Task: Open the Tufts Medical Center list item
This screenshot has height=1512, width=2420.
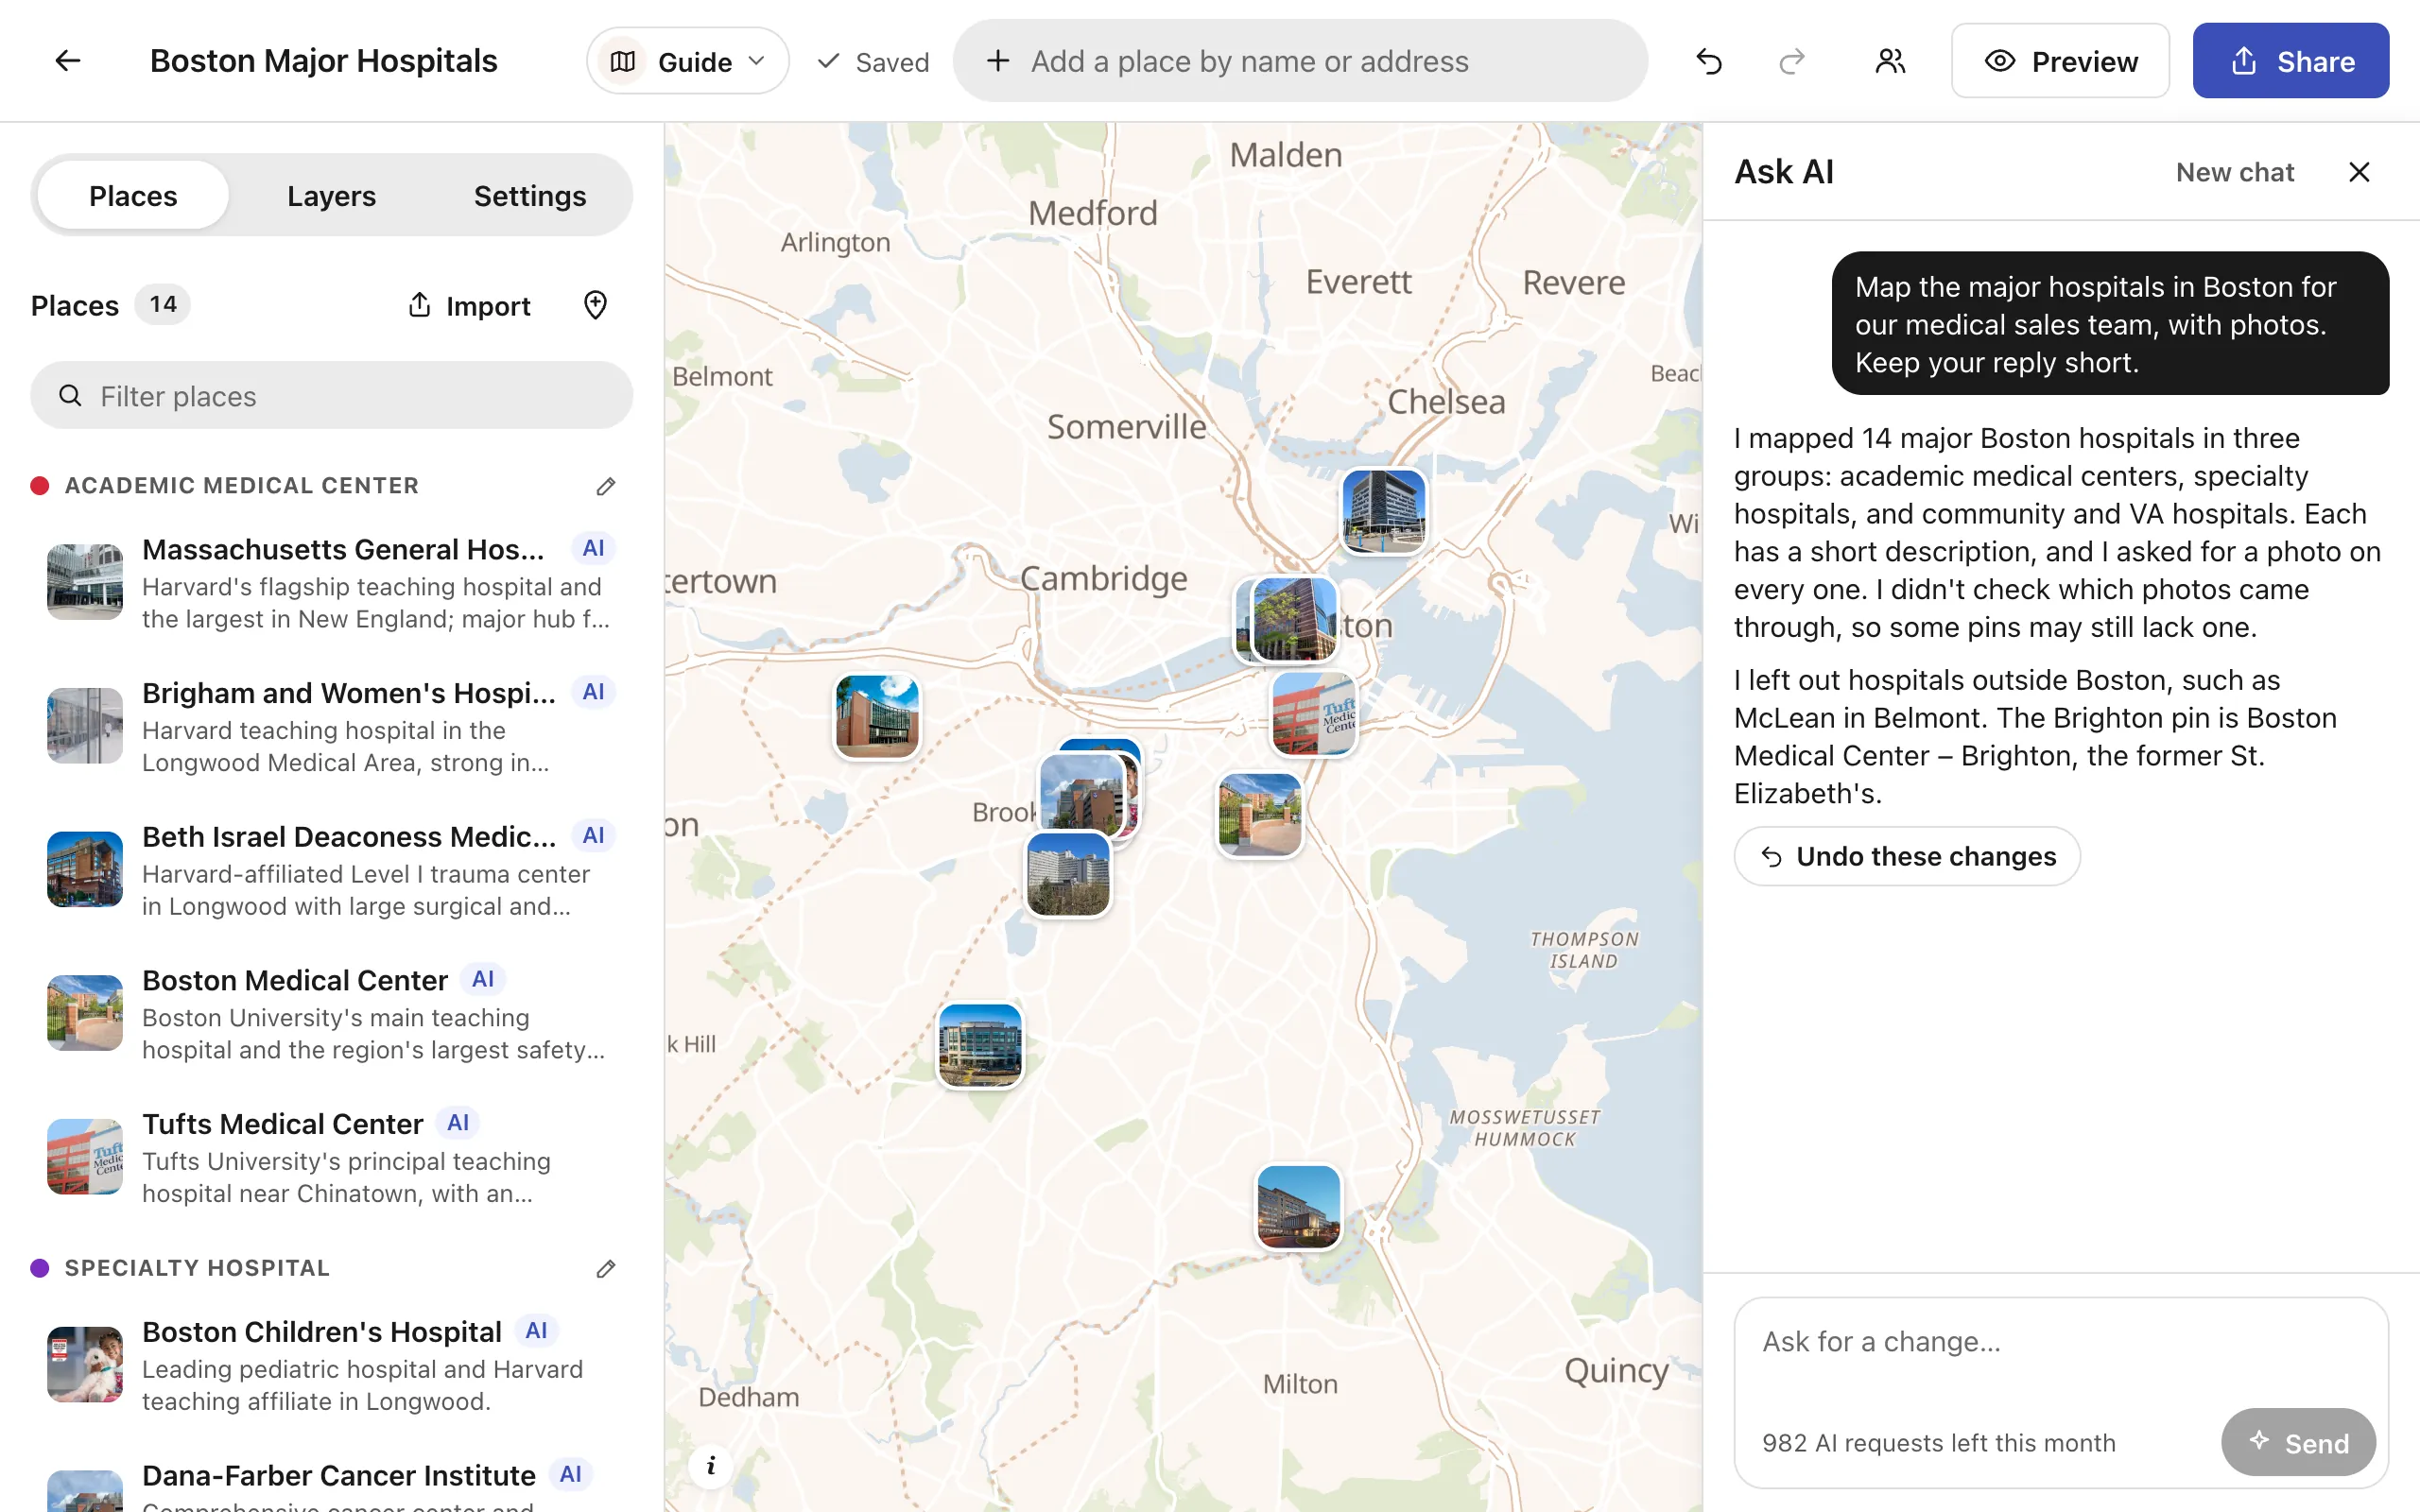Action: 331,1157
